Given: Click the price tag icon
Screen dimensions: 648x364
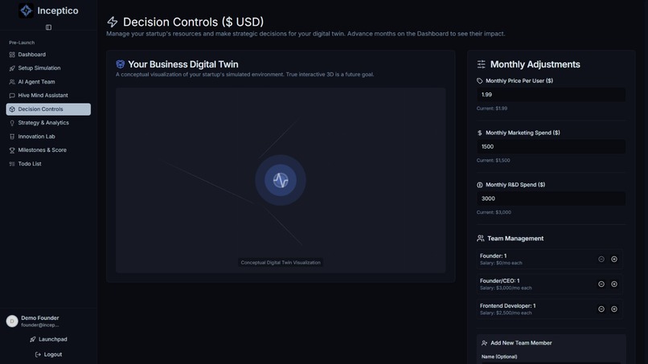Looking at the screenshot, I should click(480, 81).
